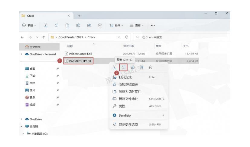Image resolution: width=250 pixels, height=147 pixels.
Task: Click the Share icon in the top toolbar
Action: click(89, 25)
